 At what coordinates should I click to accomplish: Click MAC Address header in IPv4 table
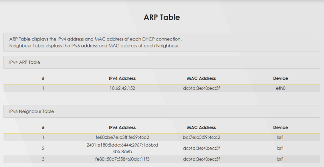coord(201,78)
